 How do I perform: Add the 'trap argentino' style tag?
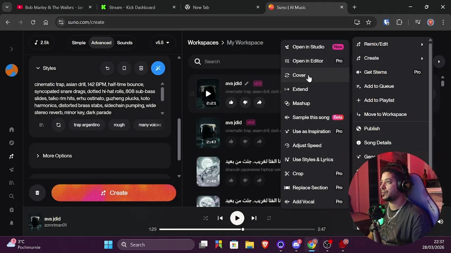pos(87,125)
